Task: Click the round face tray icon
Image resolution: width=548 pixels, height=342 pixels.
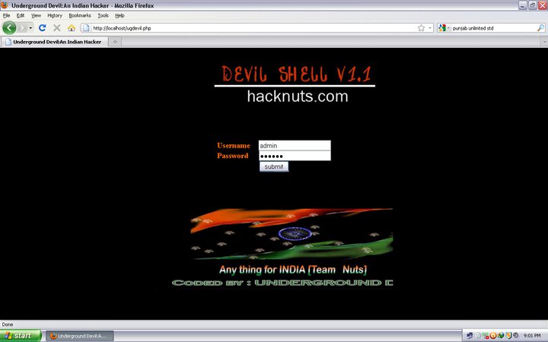Action: pos(478,335)
